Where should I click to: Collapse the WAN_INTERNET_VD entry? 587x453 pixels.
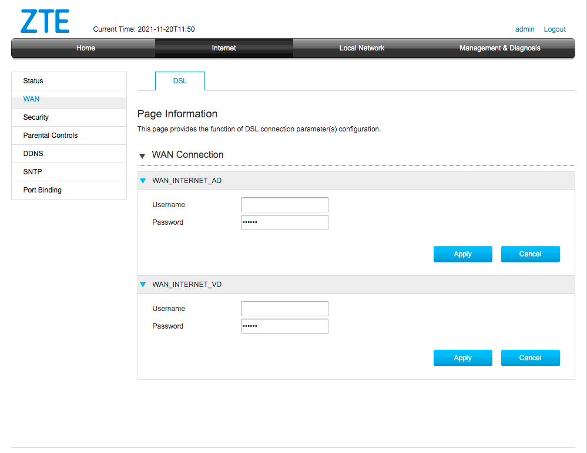(143, 285)
